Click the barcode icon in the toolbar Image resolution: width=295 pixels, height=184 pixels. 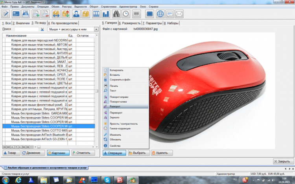click(x=136, y=14)
